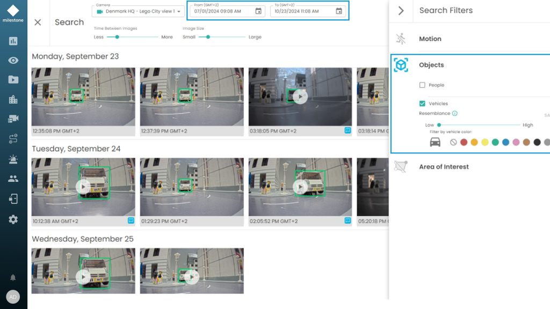Click the eye (live view) sidebar icon
This screenshot has width=550, height=309.
[13, 60]
